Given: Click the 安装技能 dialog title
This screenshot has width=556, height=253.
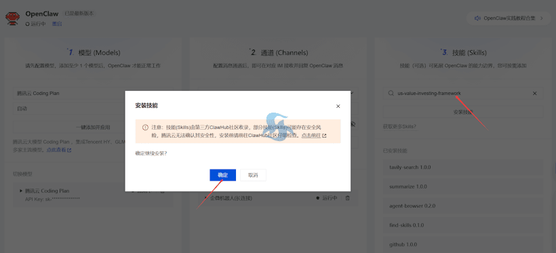Looking at the screenshot, I should tap(146, 106).
